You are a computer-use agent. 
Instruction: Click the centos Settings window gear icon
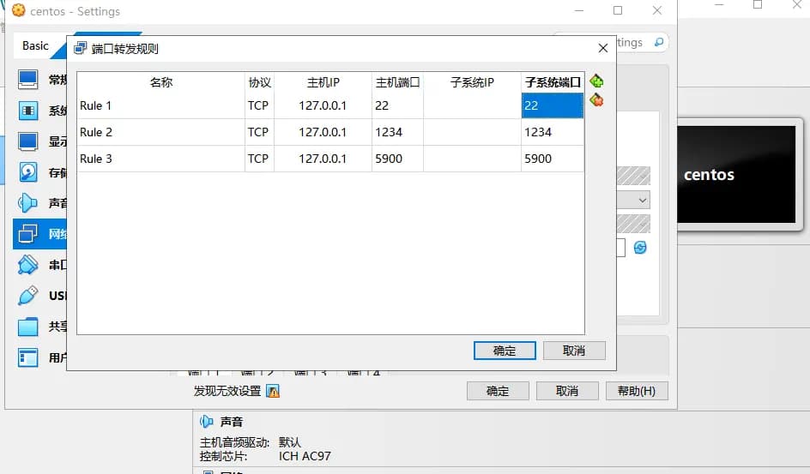(18, 10)
